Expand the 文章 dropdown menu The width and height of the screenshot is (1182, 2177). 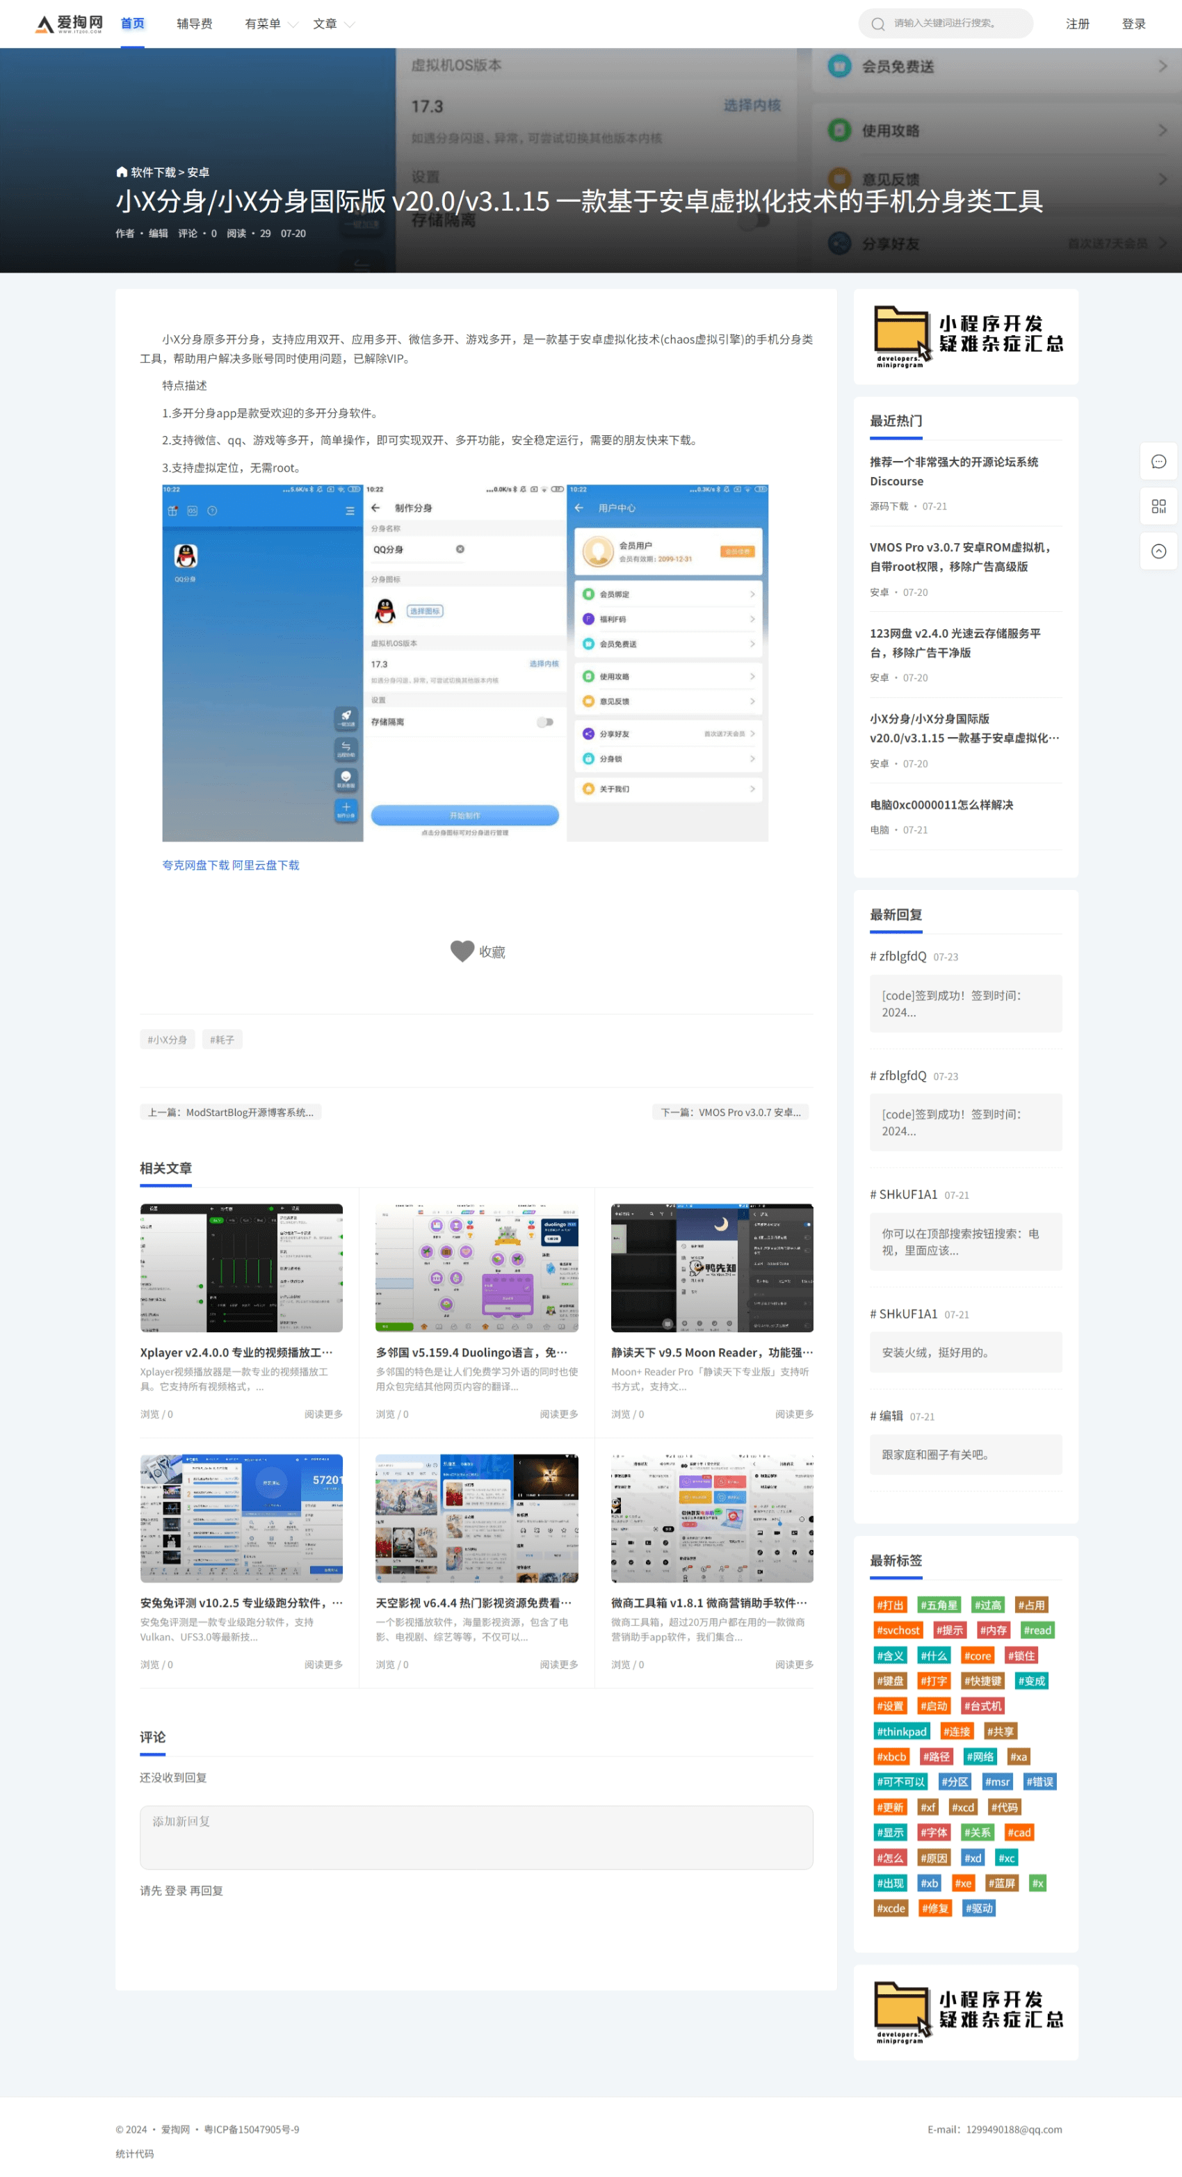(334, 24)
